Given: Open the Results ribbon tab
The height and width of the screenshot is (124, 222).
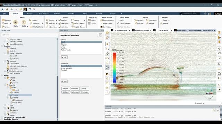Looking at the screenshot, I should click(x=71, y=14).
